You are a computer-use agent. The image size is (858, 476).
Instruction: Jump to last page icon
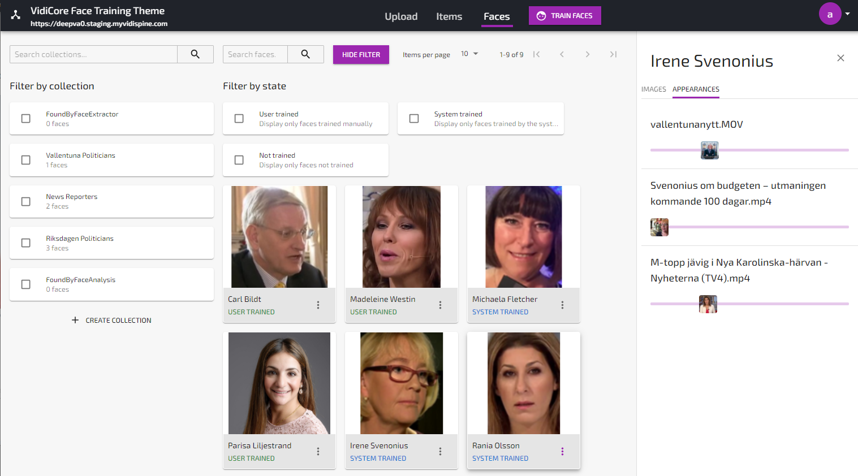[x=613, y=54]
